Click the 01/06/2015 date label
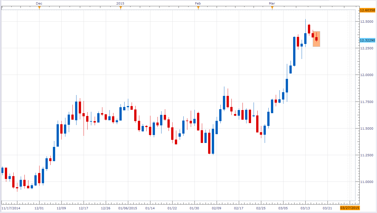Image resolution: width=377 pixels, height=213 pixels. point(128,208)
